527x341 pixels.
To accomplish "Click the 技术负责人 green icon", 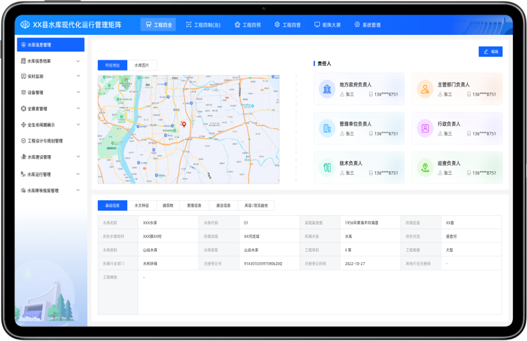I will click(327, 167).
